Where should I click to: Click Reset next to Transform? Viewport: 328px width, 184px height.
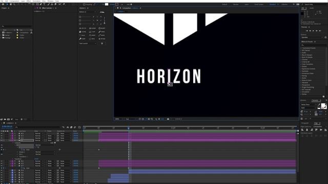click(x=36, y=159)
